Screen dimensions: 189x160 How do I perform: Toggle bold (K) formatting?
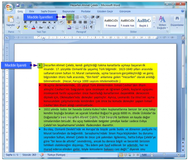pos(25,22)
